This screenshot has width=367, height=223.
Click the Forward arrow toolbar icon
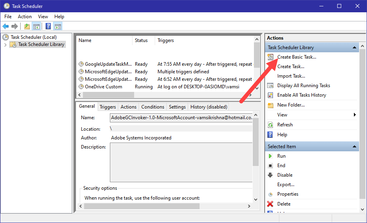point(15,27)
